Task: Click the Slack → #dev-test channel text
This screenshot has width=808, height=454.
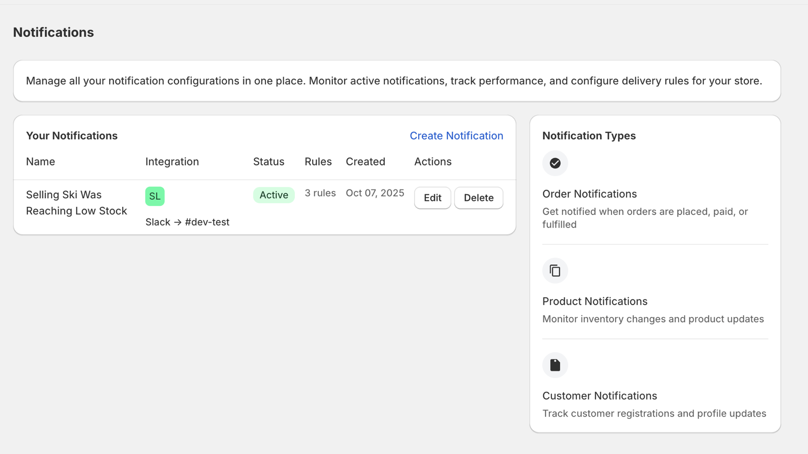Action: point(187,221)
